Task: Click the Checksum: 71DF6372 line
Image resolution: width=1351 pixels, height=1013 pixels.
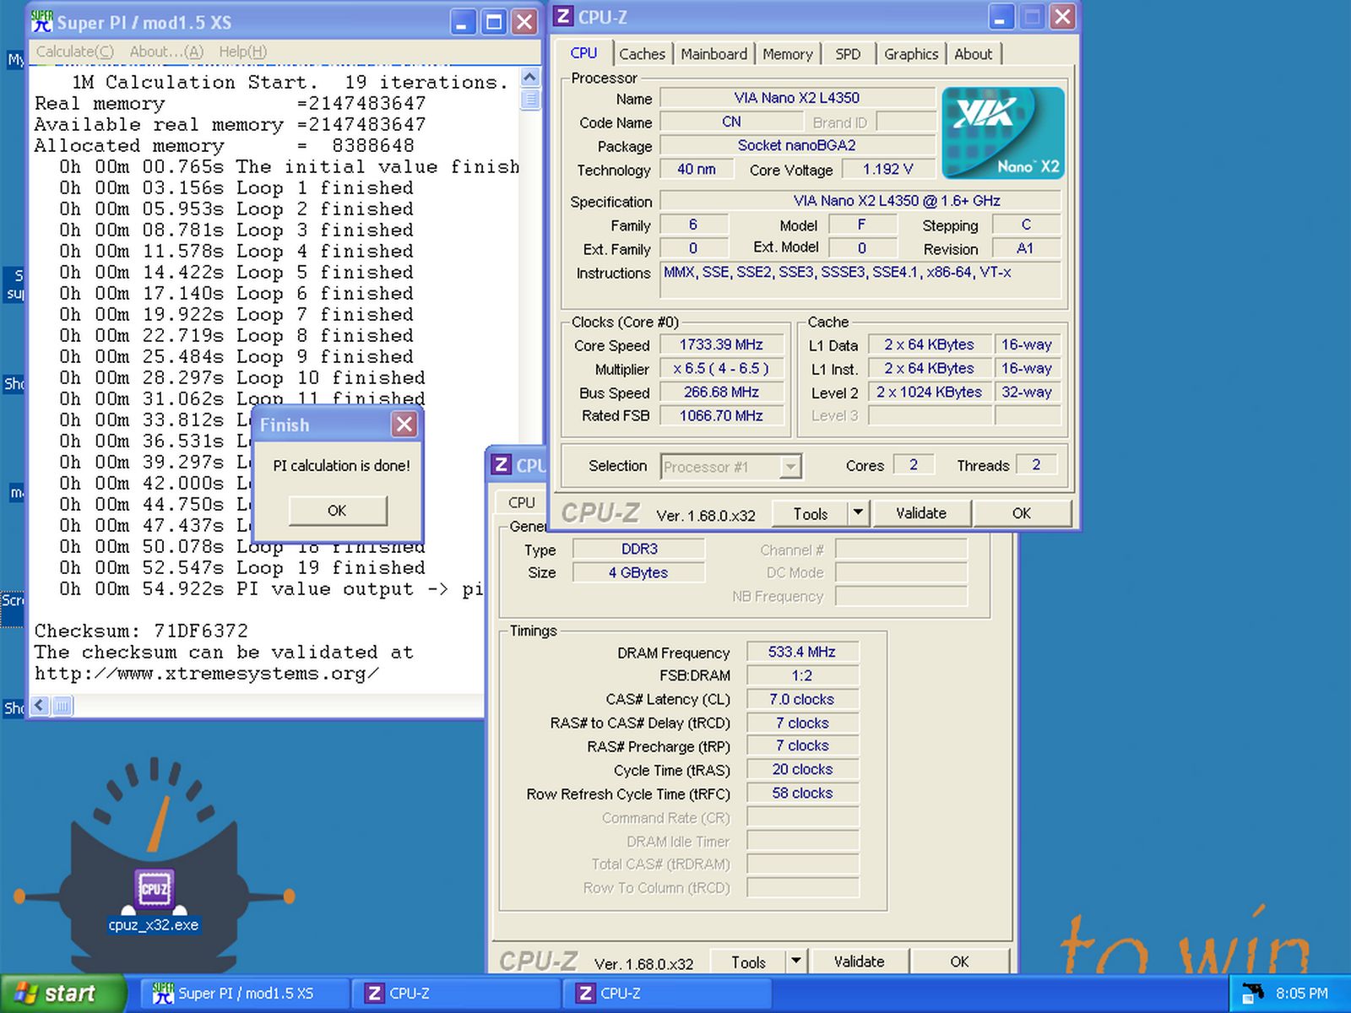Action: click(x=141, y=631)
